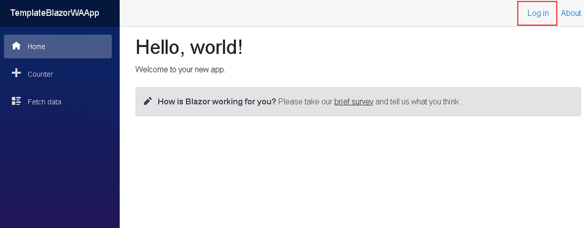Click the gray survey alert box

[x=358, y=102]
